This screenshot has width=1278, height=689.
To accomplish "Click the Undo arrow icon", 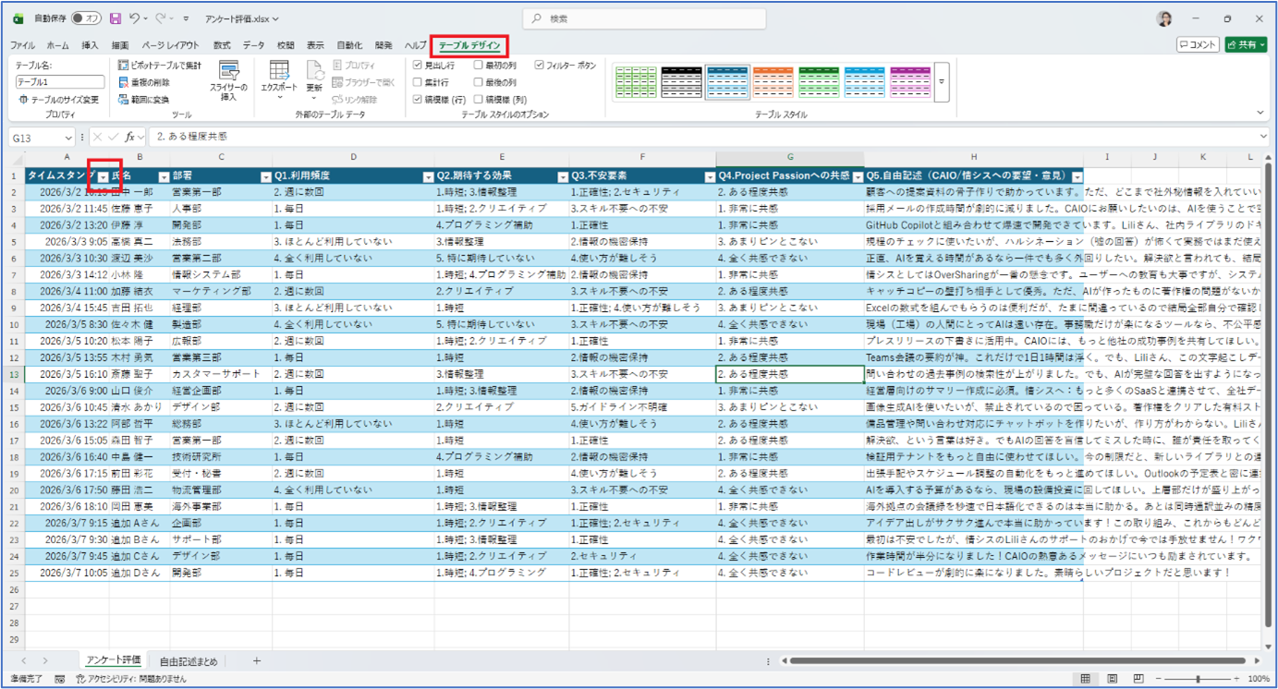I will pos(135,18).
